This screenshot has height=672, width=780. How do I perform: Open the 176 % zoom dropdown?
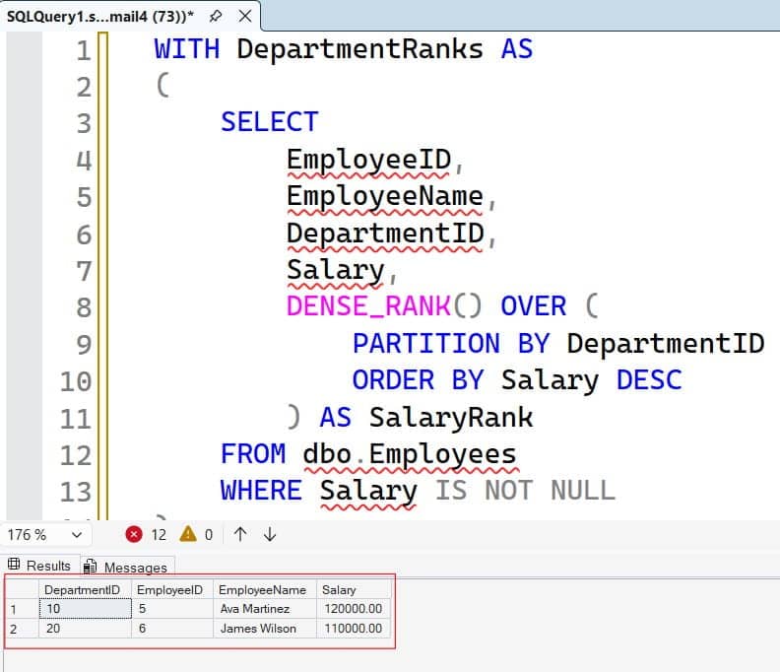(76, 535)
